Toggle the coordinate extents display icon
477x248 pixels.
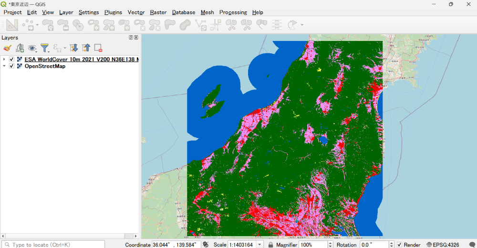[206, 245]
